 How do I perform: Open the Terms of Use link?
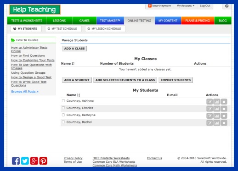(73, 162)
